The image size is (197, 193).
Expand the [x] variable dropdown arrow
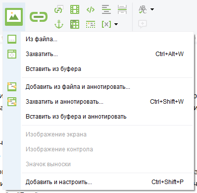click(x=116, y=24)
